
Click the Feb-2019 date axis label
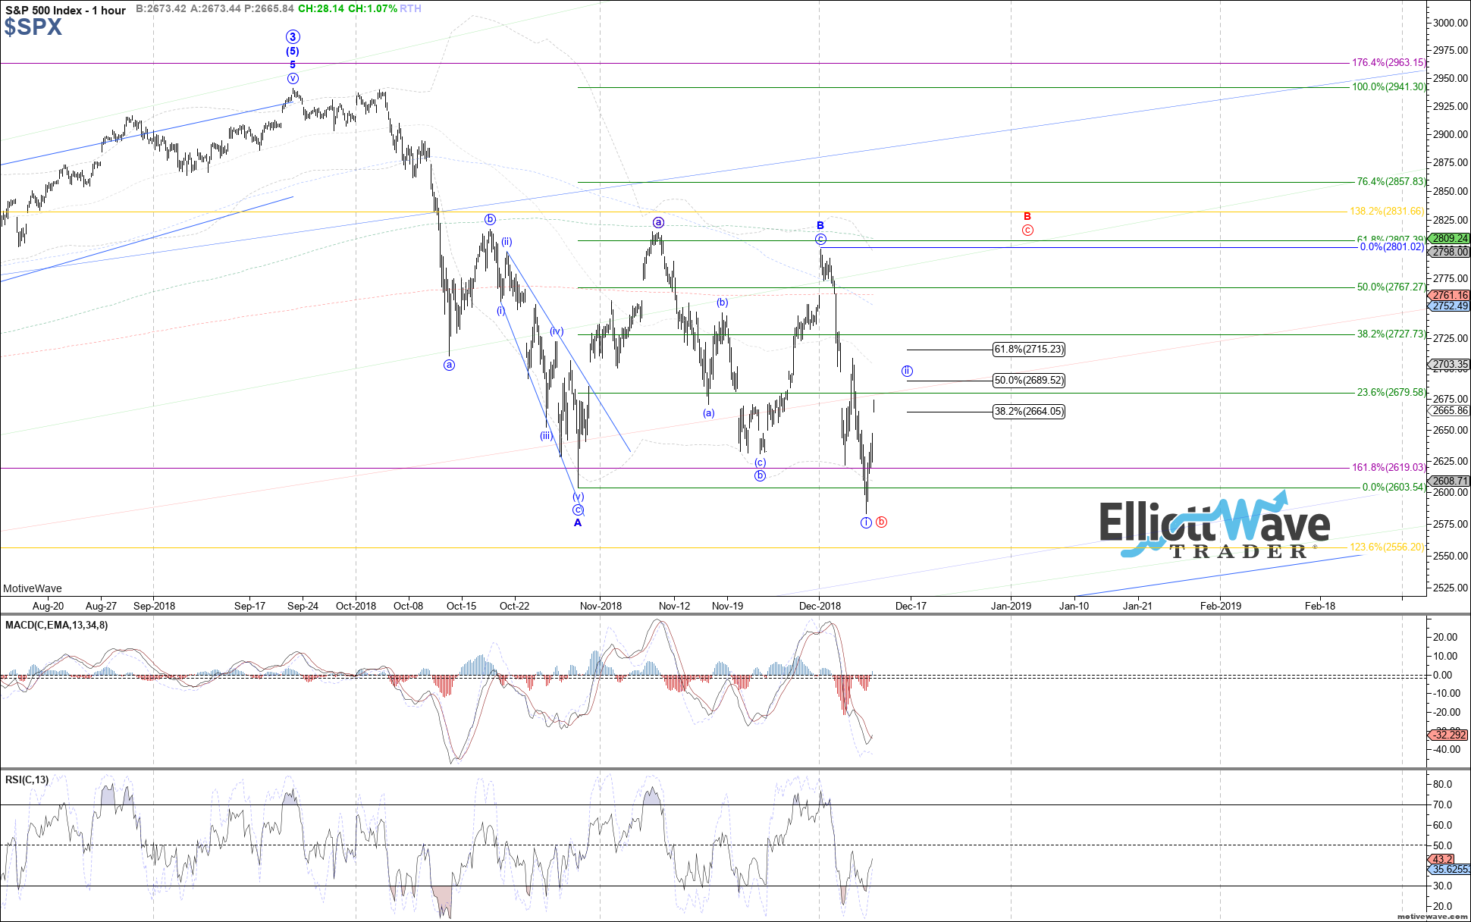(x=1220, y=606)
